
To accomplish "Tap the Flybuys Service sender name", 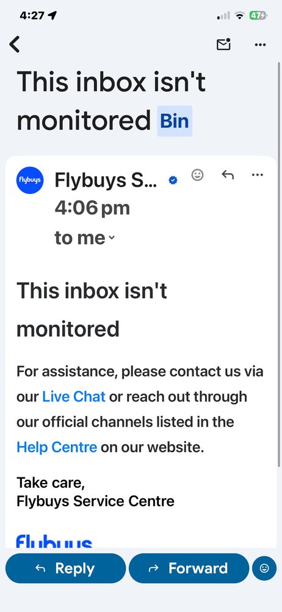I will 106,181.
